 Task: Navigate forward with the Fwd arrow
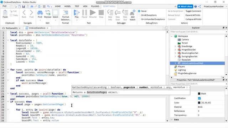[x=31, y=13]
